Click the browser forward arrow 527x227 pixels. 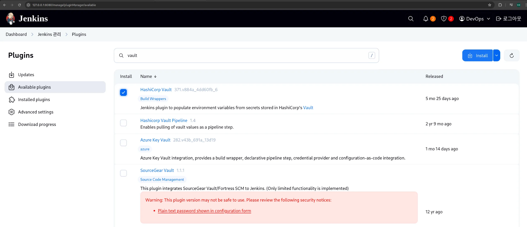tap(12, 5)
